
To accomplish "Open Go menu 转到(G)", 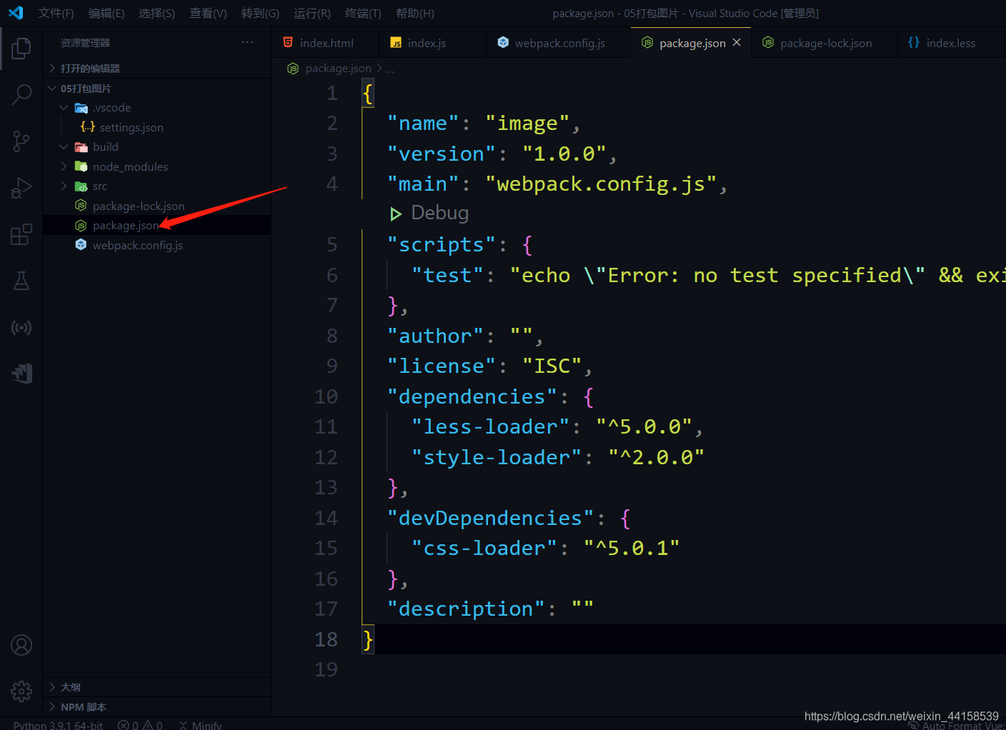I will tap(260, 13).
